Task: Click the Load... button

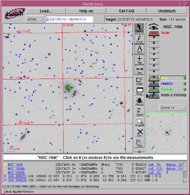Action: [x=46, y=11]
